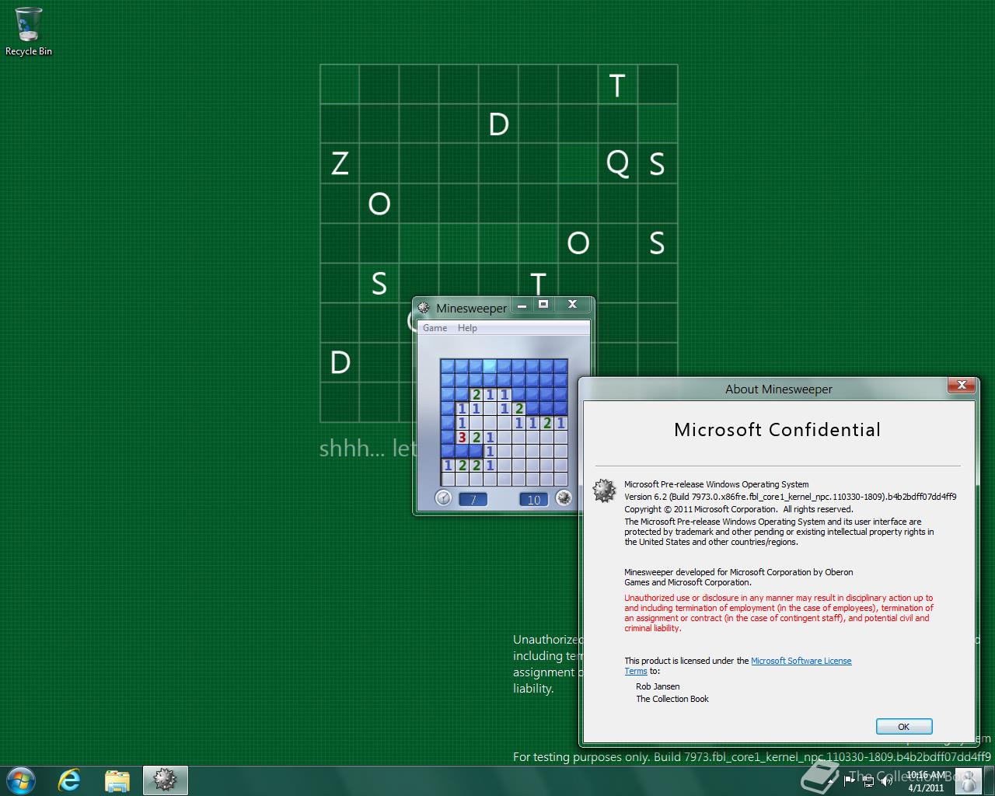Close the Minesweeper window
Screen dimensions: 995x796
click(572, 305)
